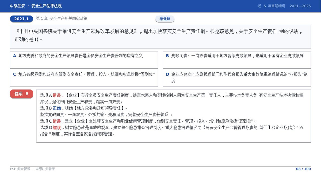Screen dimensions: 321x180
Task: Click the page number 08 / 100
Action: click(303, 169)
